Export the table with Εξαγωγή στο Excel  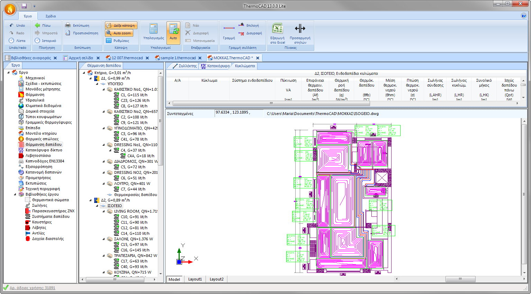coord(277,33)
